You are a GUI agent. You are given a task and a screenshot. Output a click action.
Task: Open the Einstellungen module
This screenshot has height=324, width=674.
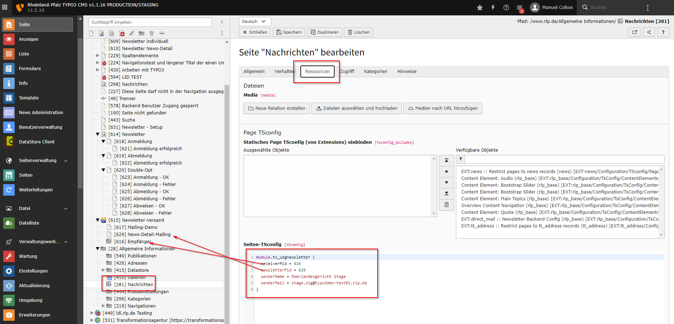point(38,271)
